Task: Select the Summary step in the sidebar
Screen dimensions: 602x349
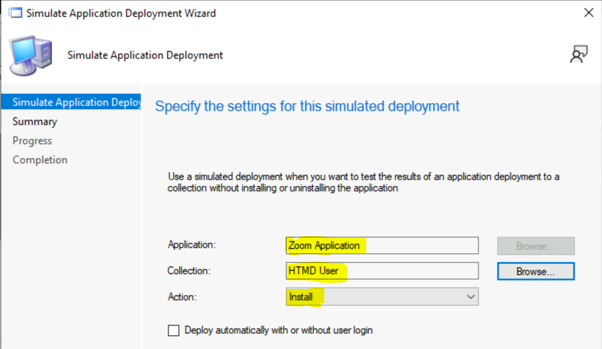Action: coord(34,121)
